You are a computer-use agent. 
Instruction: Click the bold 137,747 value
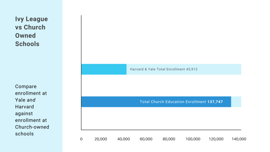pos(215,102)
